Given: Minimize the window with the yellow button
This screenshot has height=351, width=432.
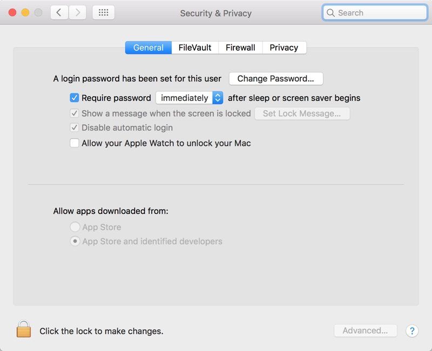Looking at the screenshot, I should coord(25,12).
